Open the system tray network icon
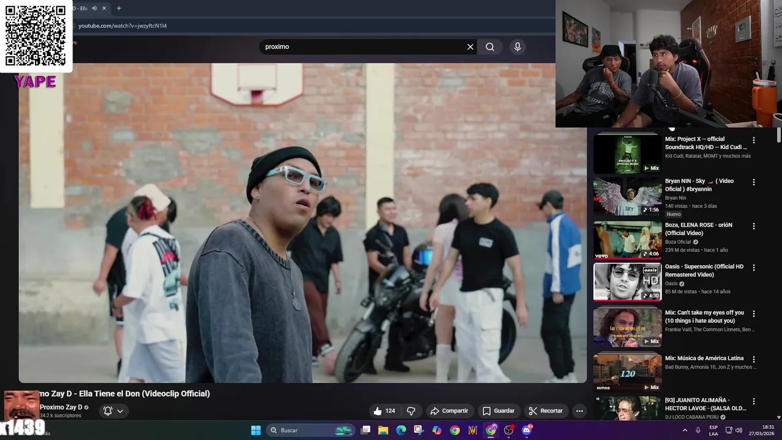This screenshot has width=782, height=440. 729,430
